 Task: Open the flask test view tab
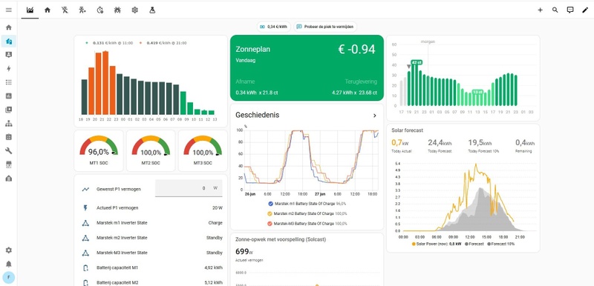click(x=152, y=10)
